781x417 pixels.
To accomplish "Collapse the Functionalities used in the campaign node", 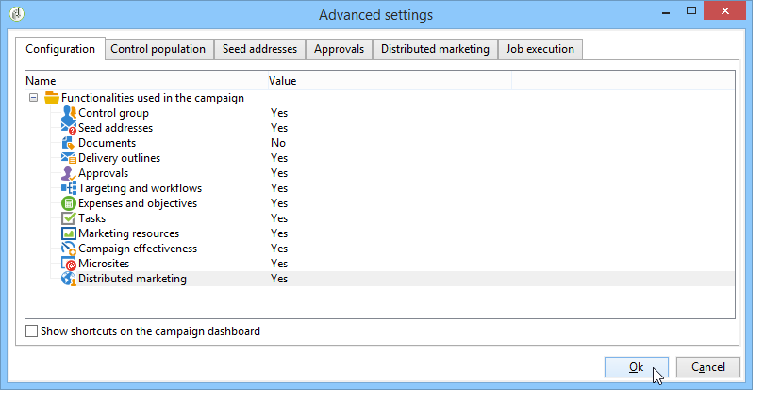I will point(33,98).
